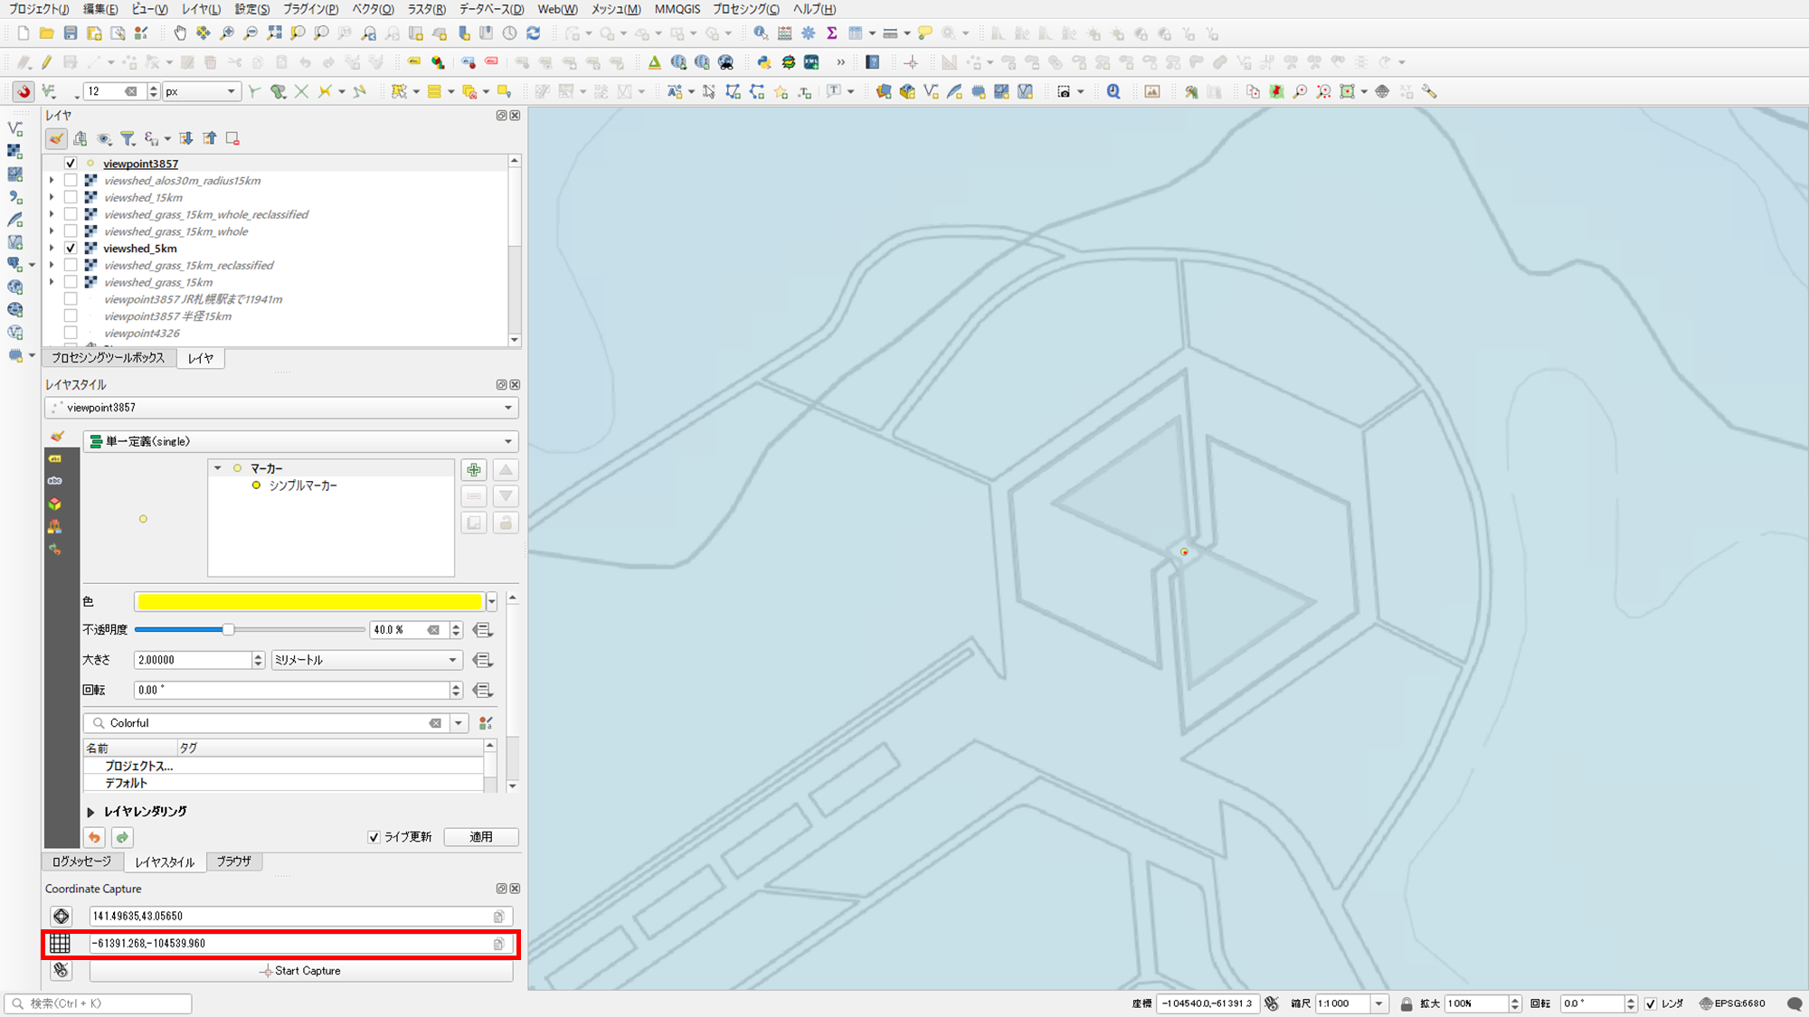Apply layer style with the 適用 button

pos(481,836)
